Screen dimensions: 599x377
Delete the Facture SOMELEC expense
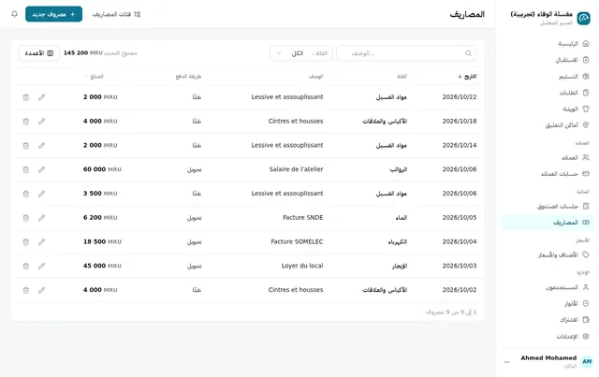(x=25, y=241)
